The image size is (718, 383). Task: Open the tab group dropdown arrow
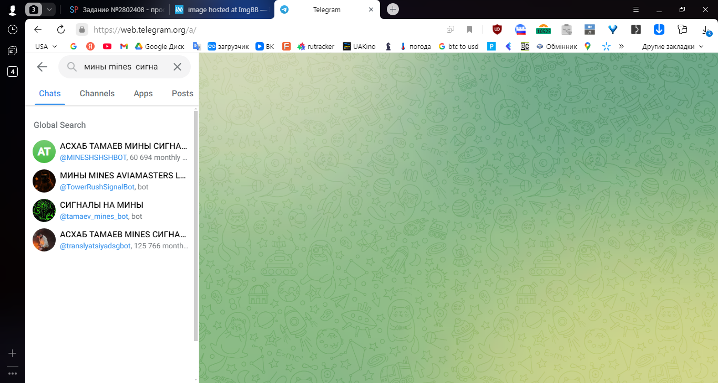tap(49, 9)
